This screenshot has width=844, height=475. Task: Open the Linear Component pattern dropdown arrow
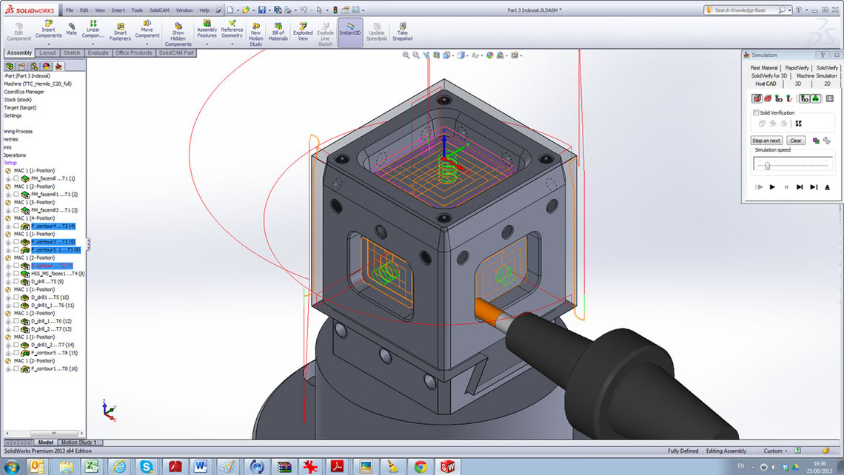pyautogui.click(x=93, y=44)
